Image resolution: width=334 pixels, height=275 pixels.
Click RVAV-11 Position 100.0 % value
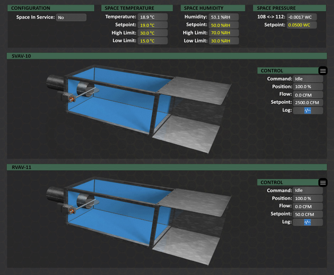[308, 198]
